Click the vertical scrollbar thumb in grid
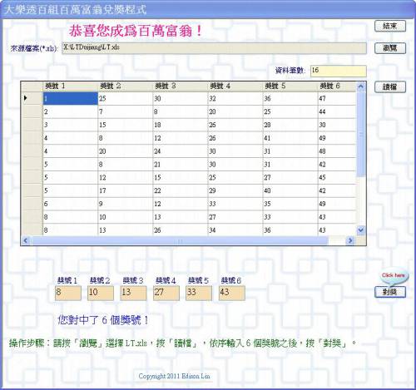Screen dimensions: 416x390 [x=360, y=134]
